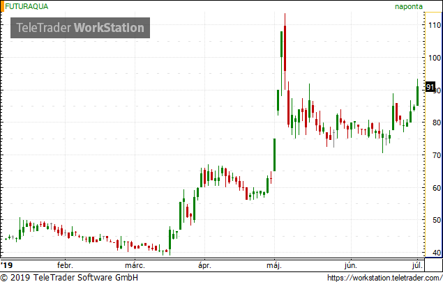Click the 50 price axis label
Viewport: 443px width, 284px height.
tap(437, 220)
